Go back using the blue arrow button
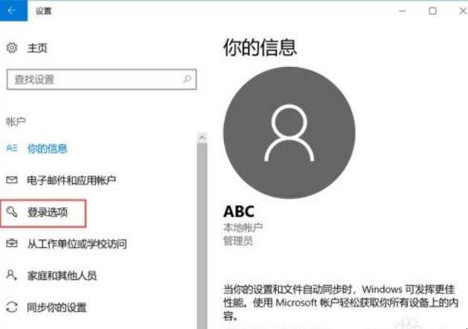468x329 pixels. click(13, 10)
